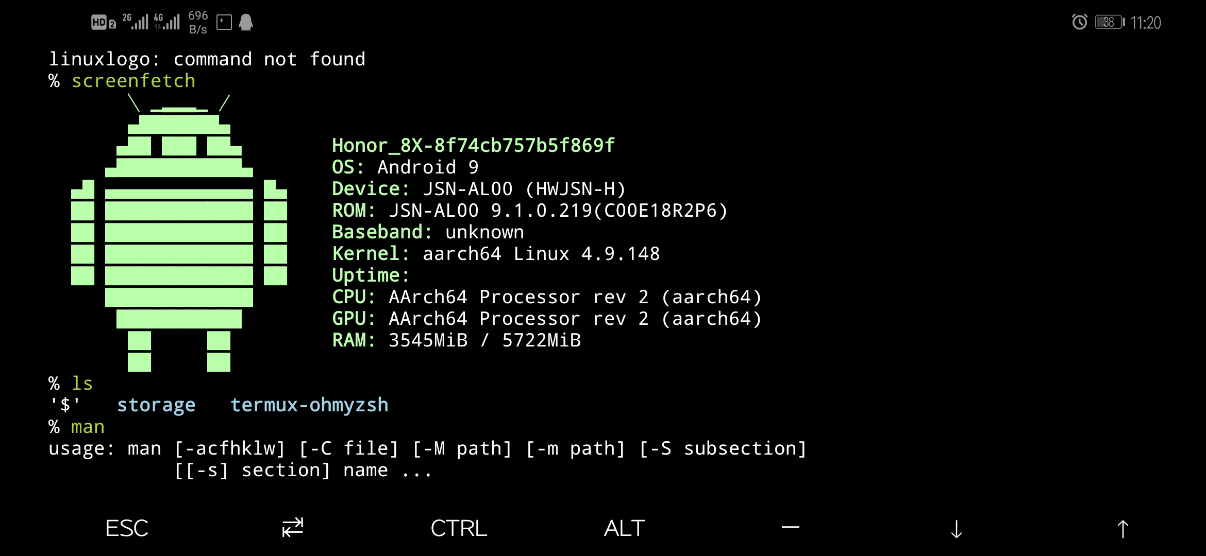This screenshot has height=556, width=1206.
Task: Tap the alarm clock icon
Action: point(1078,22)
